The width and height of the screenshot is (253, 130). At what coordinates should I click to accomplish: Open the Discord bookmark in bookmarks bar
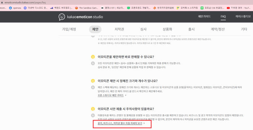(35, 8)
